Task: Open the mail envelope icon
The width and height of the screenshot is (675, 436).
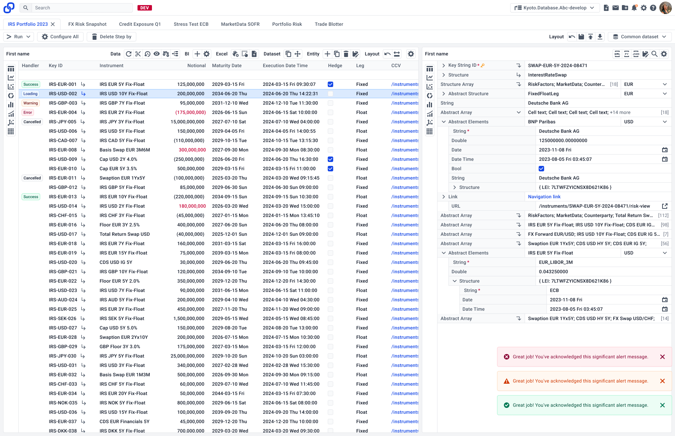Action: tap(616, 8)
